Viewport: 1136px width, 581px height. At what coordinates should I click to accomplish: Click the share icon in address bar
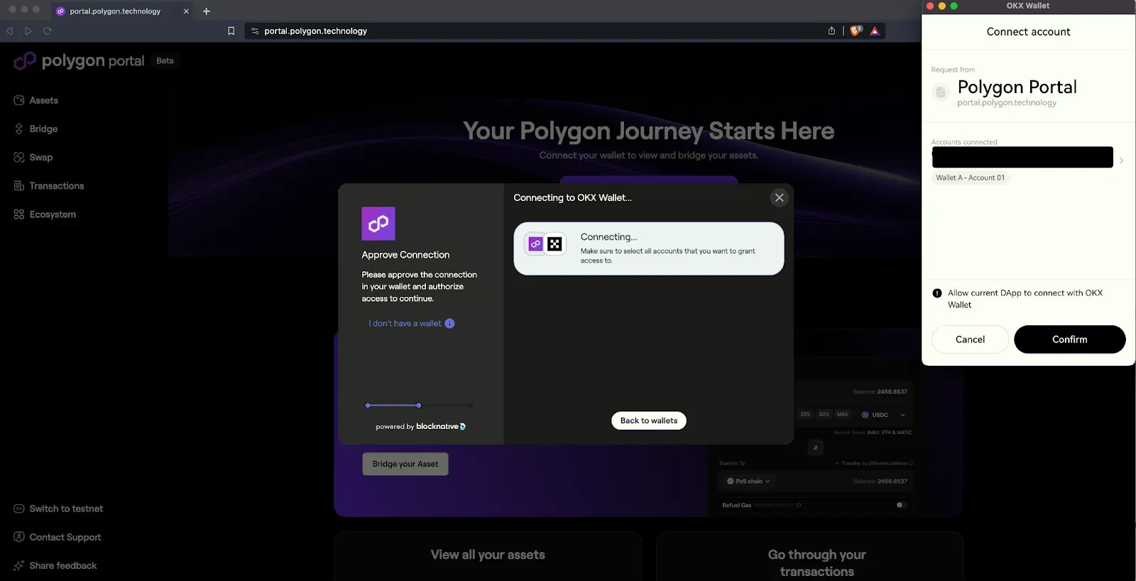(831, 31)
